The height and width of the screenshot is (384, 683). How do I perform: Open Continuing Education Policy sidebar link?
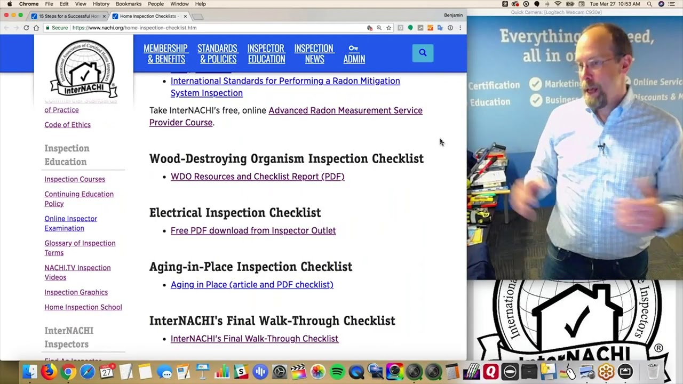(x=78, y=199)
